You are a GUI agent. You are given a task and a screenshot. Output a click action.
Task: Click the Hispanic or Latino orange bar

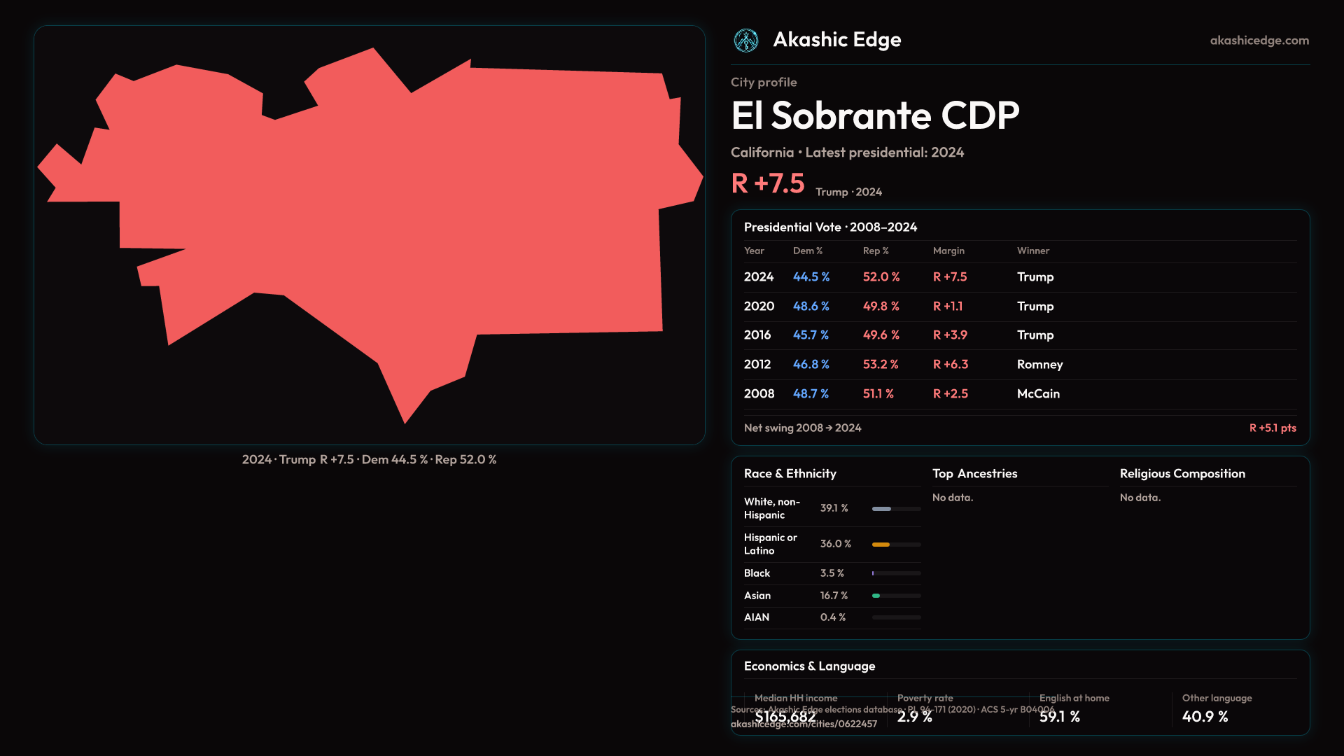coord(881,545)
